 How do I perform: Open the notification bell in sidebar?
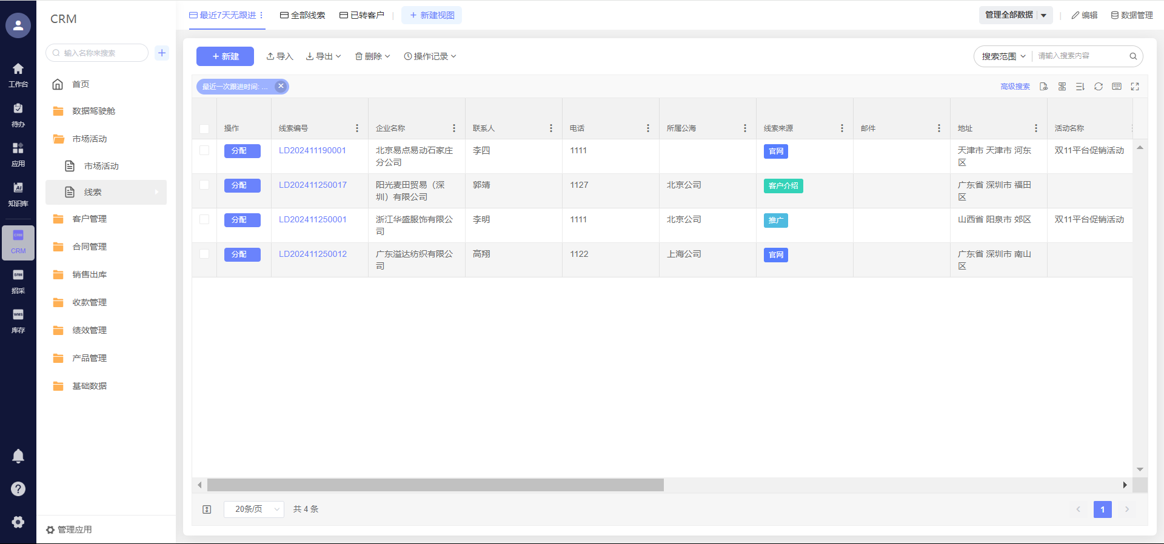[x=18, y=456]
